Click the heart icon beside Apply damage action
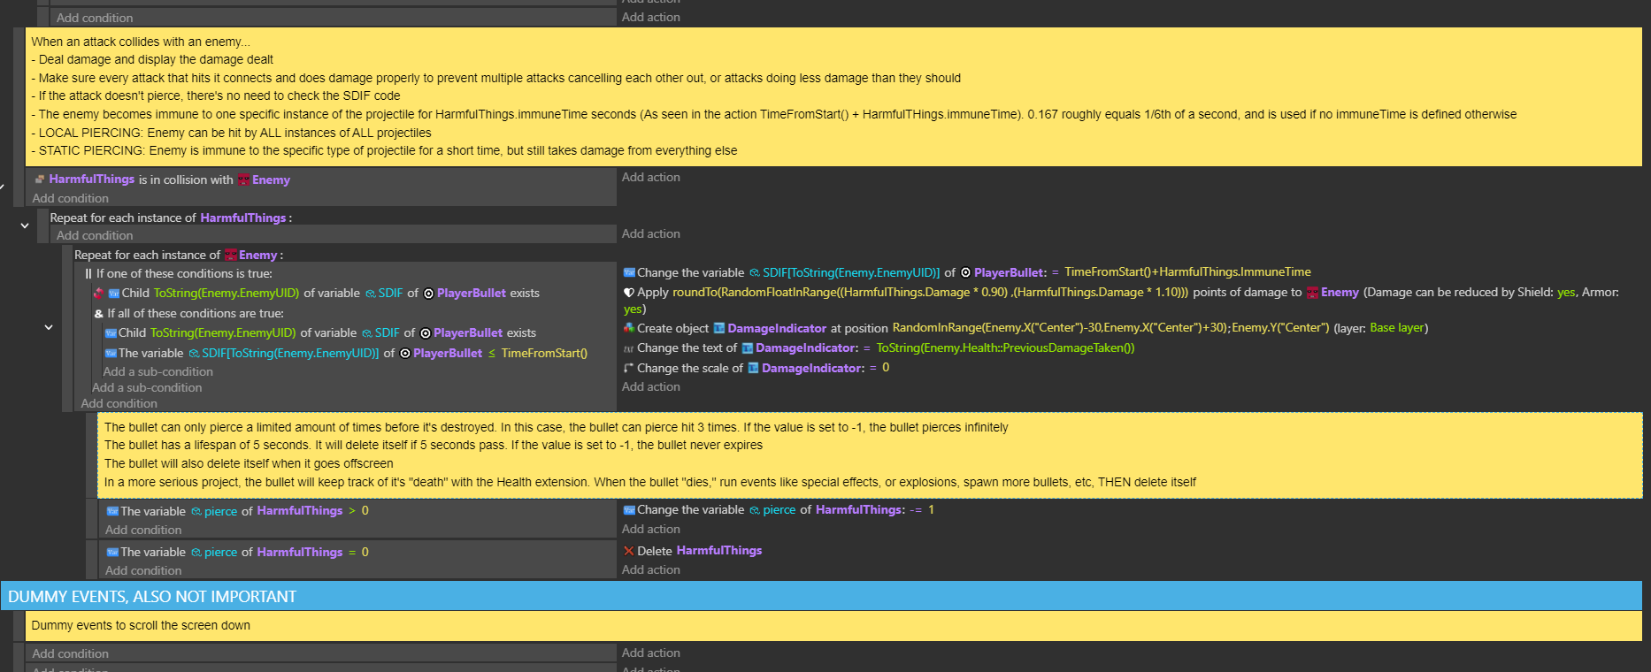The width and height of the screenshot is (1651, 672). click(629, 293)
